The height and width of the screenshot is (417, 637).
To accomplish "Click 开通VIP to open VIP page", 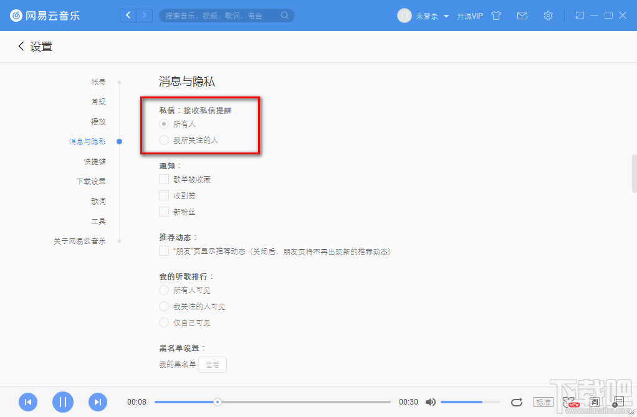I will [x=469, y=16].
